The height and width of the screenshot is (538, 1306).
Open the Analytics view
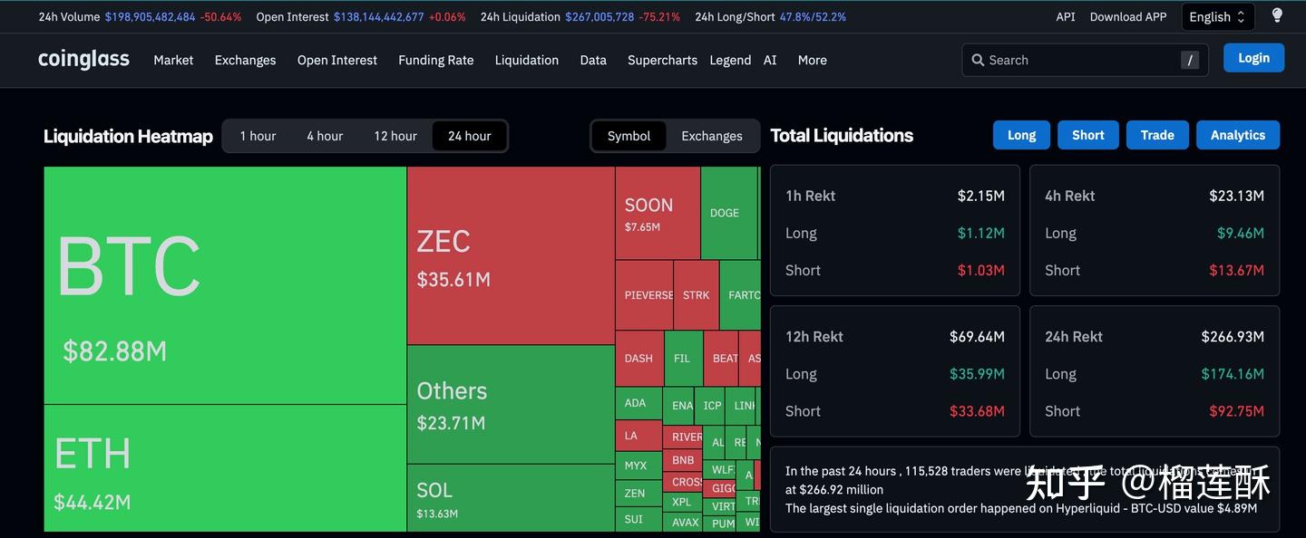[x=1237, y=134]
